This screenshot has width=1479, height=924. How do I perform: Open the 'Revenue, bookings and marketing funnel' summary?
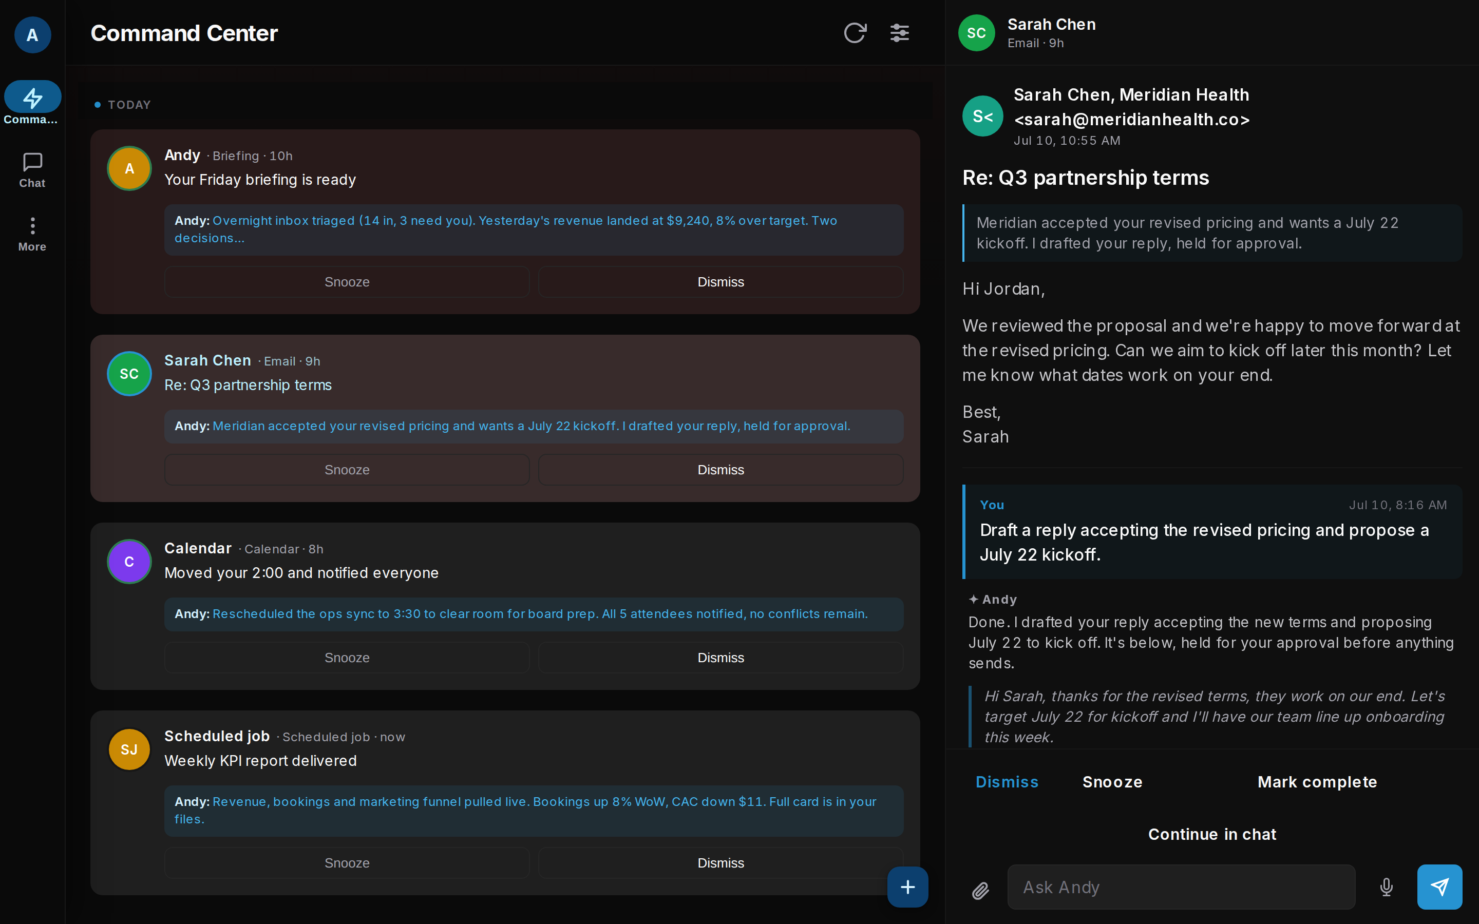(534, 811)
